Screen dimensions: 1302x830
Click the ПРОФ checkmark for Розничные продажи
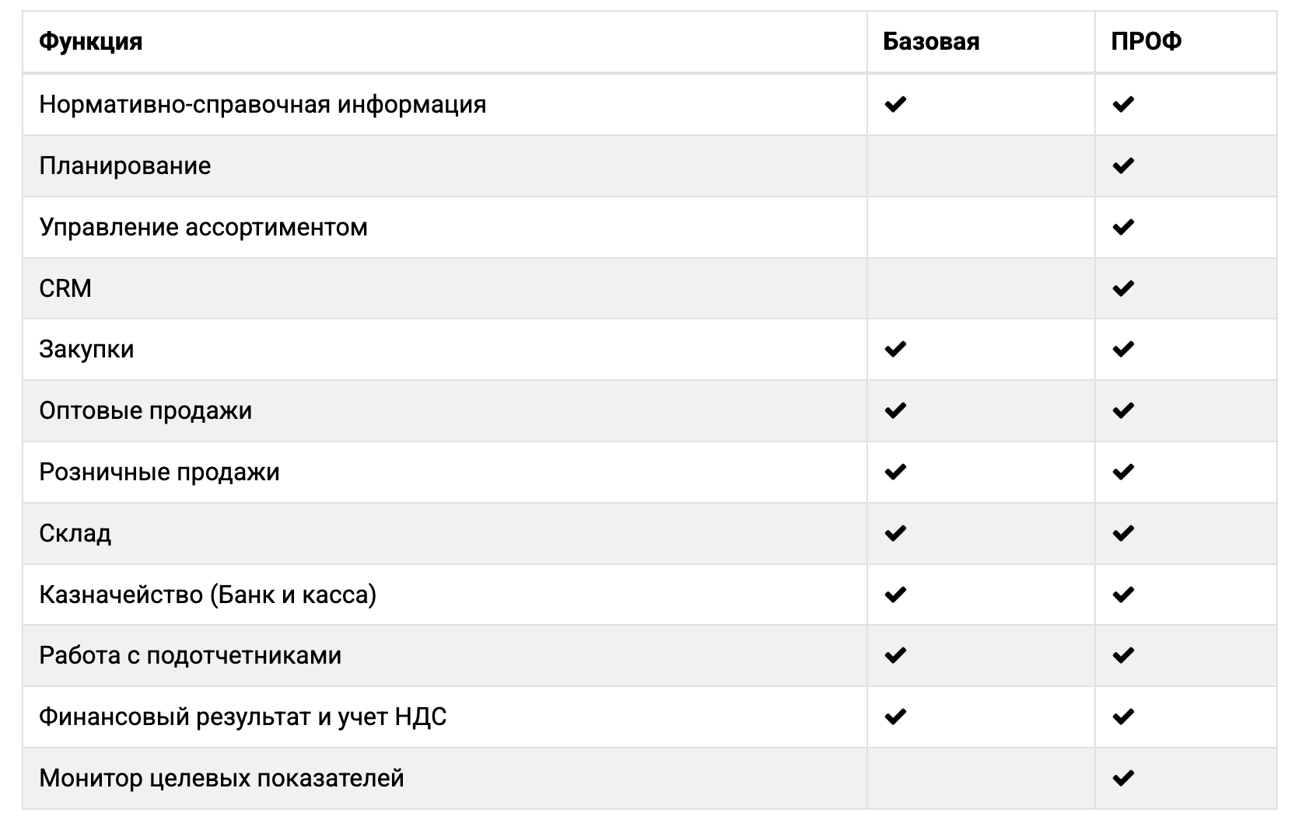(x=1123, y=472)
